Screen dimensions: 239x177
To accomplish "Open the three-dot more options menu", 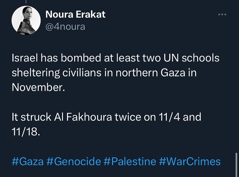I will coord(222,15).
